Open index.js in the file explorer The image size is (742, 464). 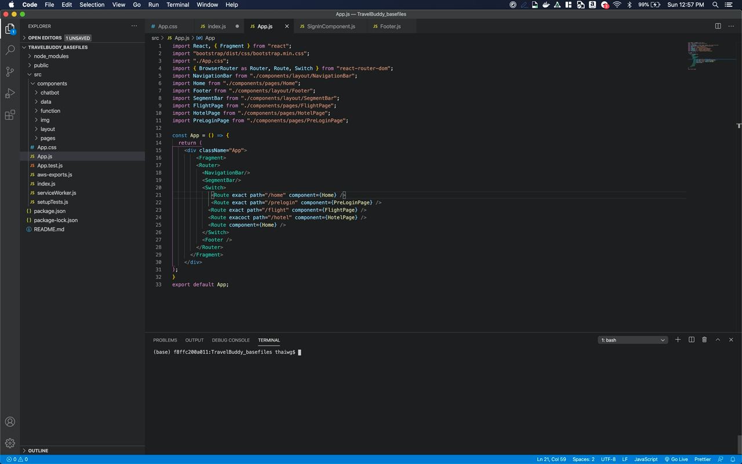(x=46, y=184)
